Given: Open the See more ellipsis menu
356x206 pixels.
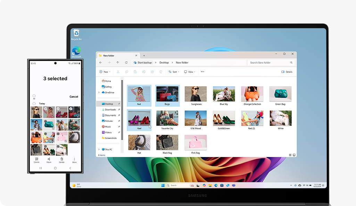Looking at the screenshot, I should tap(202, 72).
